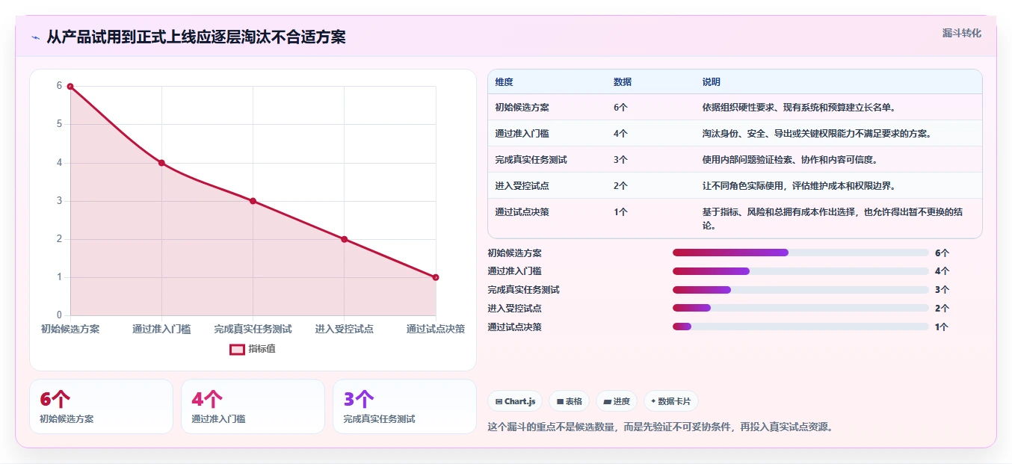Click the 进入受控试点 progress bar
The image size is (1012, 464).
[800, 308]
